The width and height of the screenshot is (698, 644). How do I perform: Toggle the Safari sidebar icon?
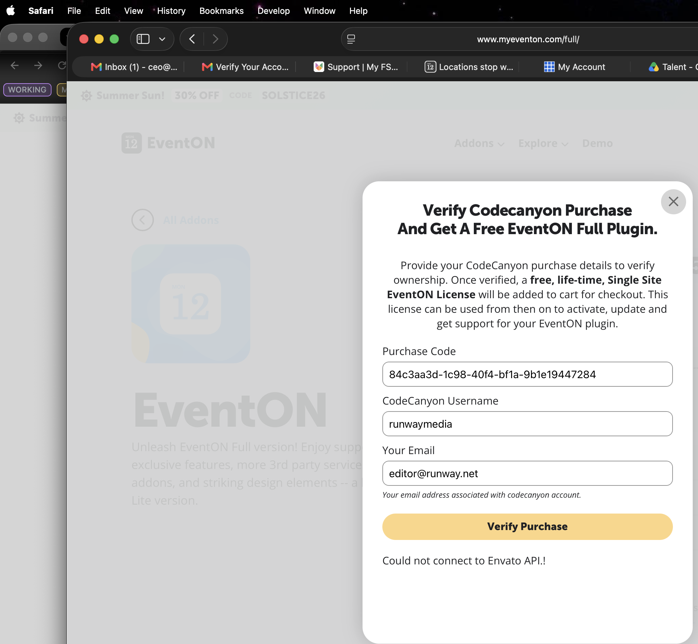click(x=143, y=39)
